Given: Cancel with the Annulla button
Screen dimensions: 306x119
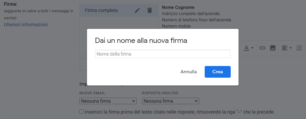Looking at the screenshot, I should click(x=189, y=72).
